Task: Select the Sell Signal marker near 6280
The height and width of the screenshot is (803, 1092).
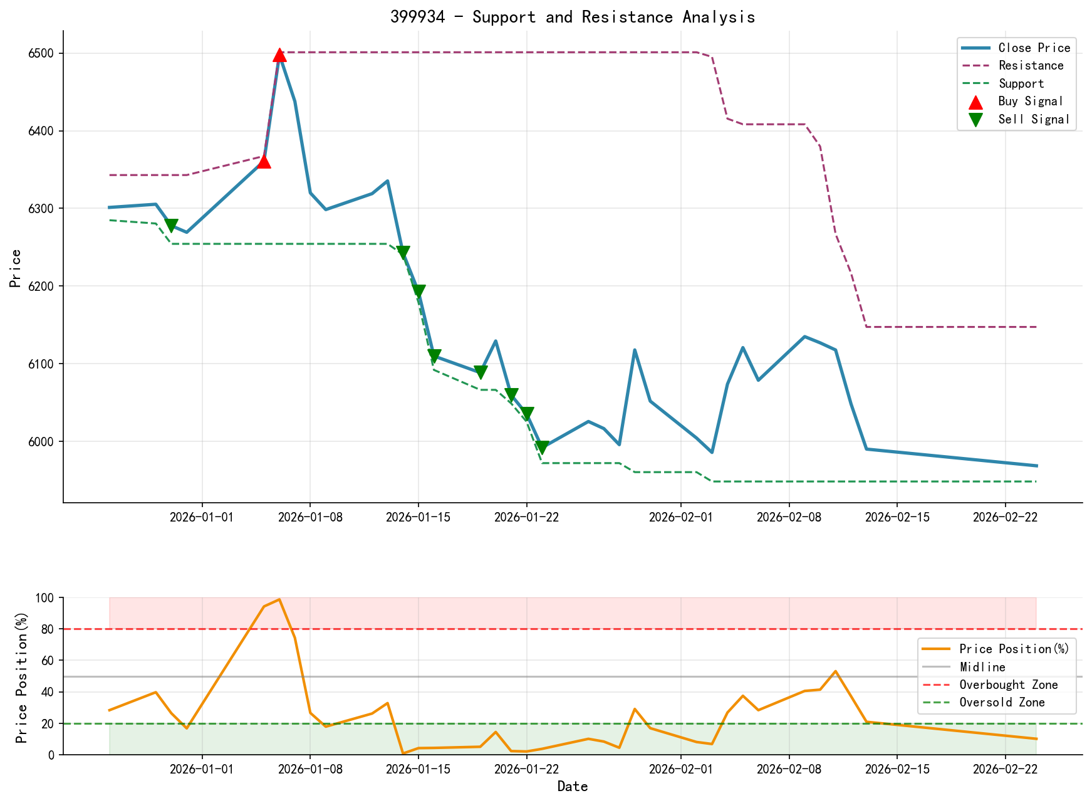Action: [172, 224]
